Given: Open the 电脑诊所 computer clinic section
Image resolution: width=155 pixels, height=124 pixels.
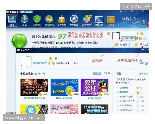Looking at the screenshot, I should (x=99, y=21).
